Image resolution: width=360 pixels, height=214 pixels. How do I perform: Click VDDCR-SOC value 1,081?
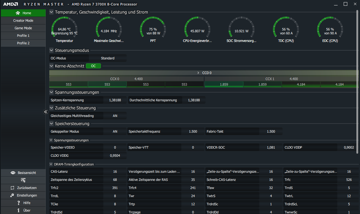[271, 148]
